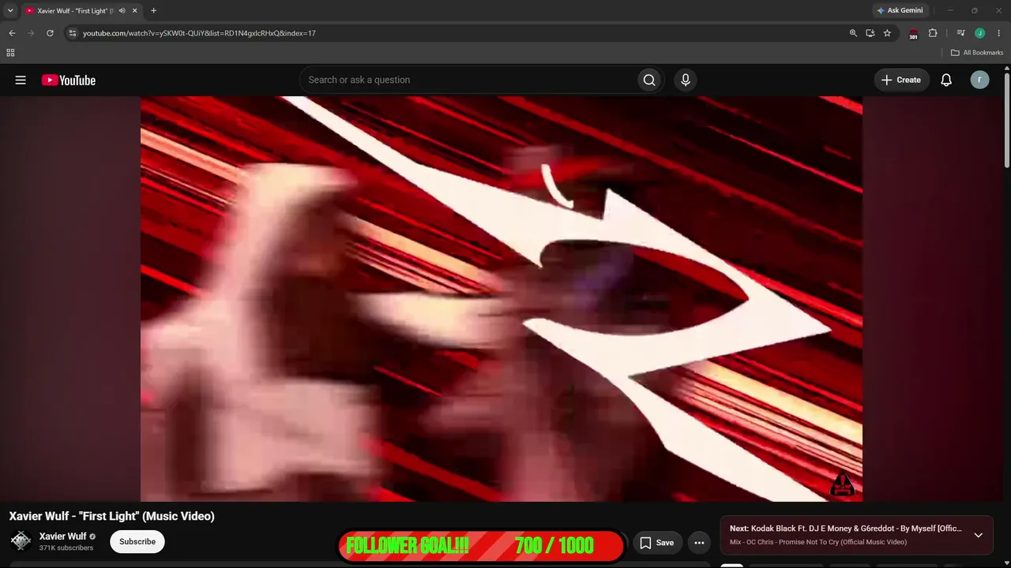Mute the tab using its speaker icon
This screenshot has width=1011, height=568.
point(122,11)
